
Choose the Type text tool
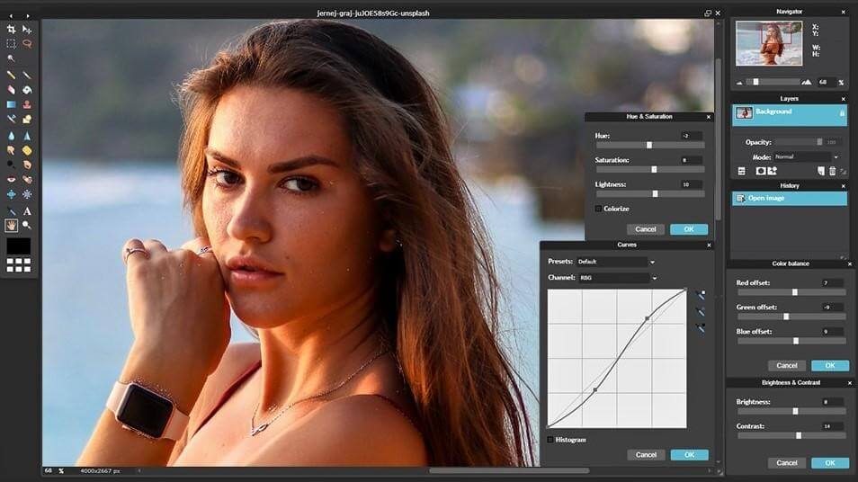pos(27,210)
